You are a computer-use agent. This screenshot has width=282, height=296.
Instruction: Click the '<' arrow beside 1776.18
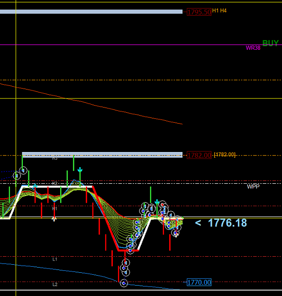(x=198, y=223)
